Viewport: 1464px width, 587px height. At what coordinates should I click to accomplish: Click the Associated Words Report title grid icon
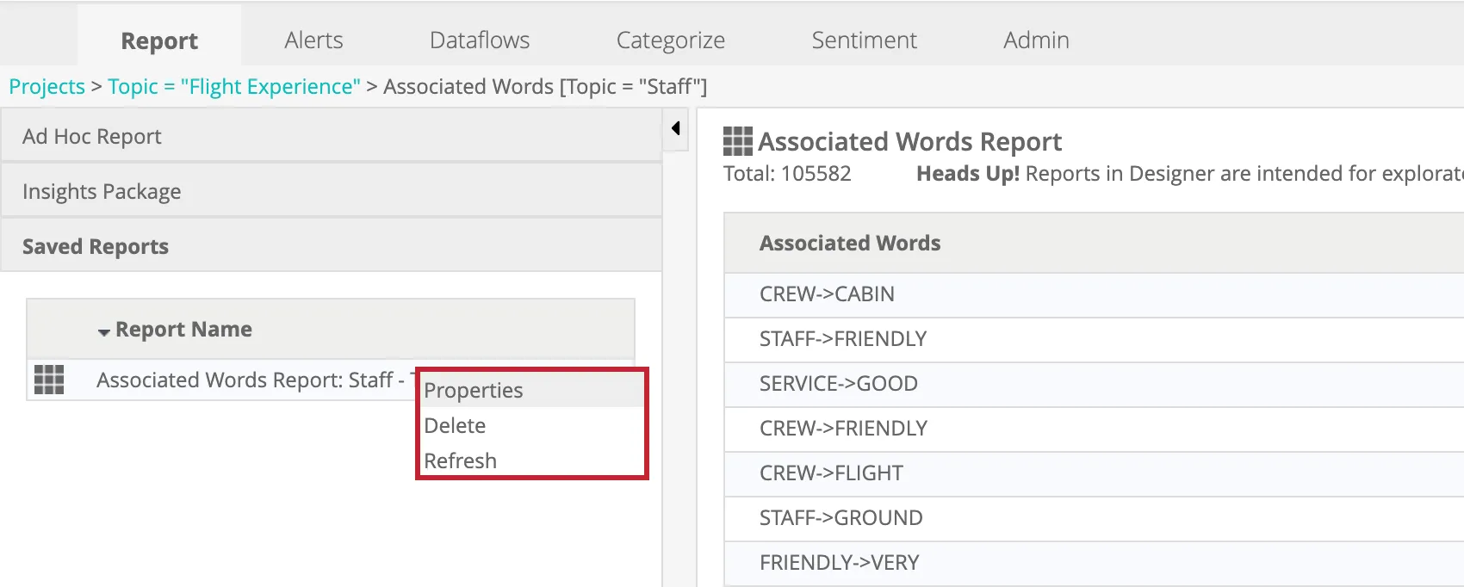[x=737, y=141]
